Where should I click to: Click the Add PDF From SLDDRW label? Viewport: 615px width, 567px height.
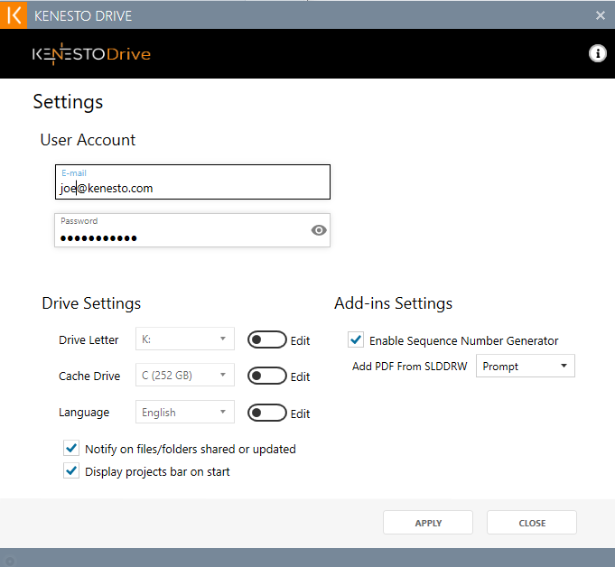click(x=409, y=367)
